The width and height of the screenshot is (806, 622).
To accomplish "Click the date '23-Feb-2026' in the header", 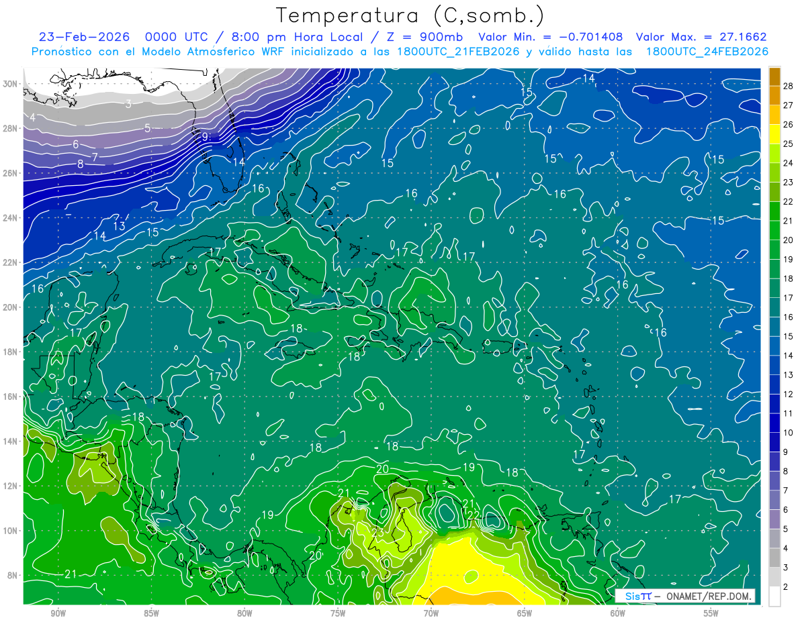I will 85,37.
